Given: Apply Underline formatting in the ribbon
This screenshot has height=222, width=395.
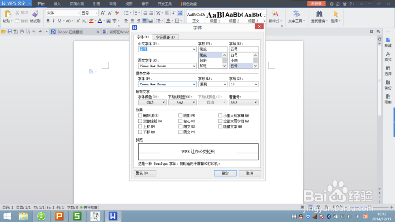Looking at the screenshot, I should [x=60, y=21].
